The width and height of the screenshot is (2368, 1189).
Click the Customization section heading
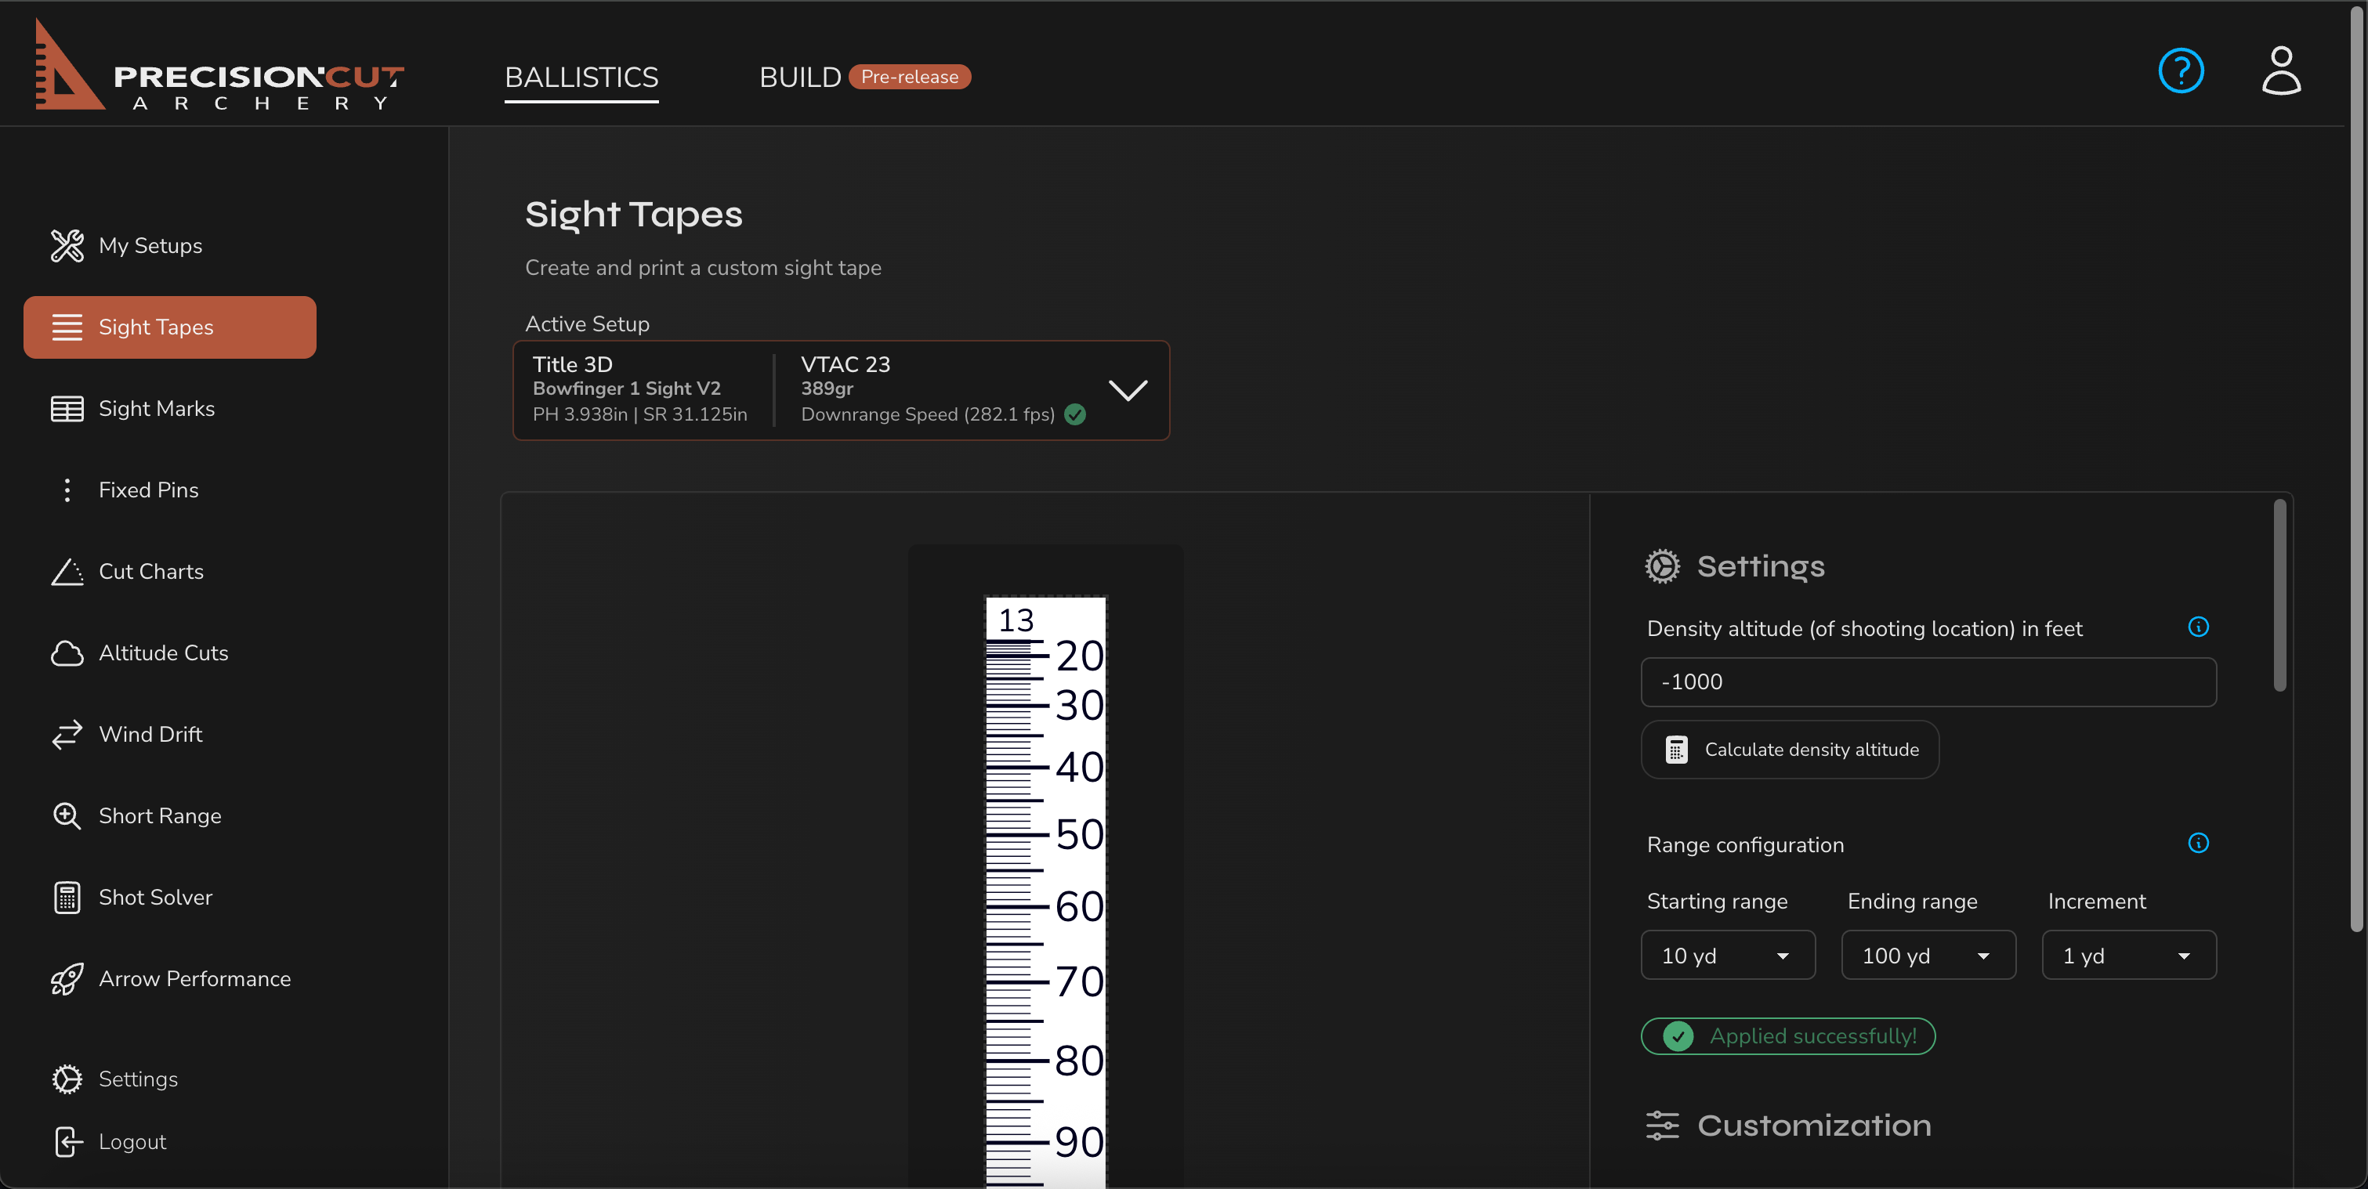pos(1814,1125)
